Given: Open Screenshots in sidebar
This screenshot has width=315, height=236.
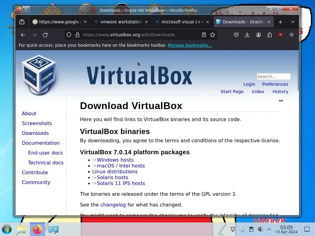Looking at the screenshot, I should pyautogui.click(x=37, y=124).
